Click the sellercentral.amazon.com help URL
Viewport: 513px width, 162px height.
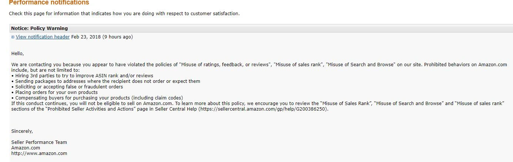click(x=264, y=109)
